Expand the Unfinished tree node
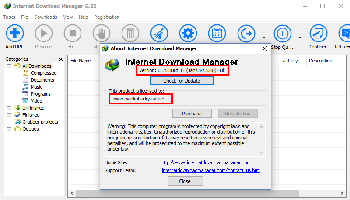The width and height of the screenshot is (350, 200). [x=9, y=108]
